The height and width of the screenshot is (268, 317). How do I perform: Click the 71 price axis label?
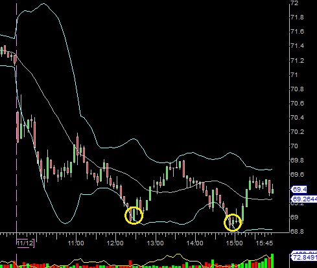tap(294, 74)
